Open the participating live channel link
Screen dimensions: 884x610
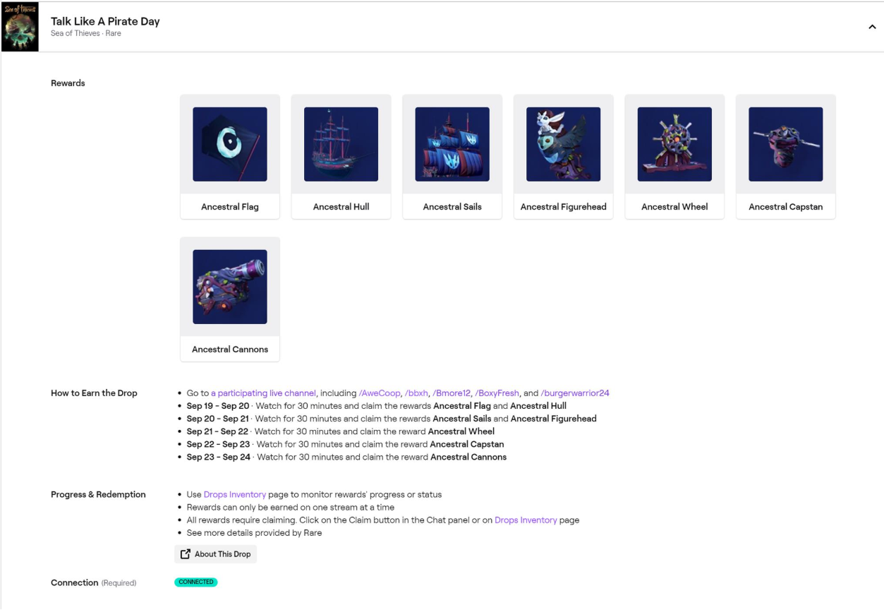point(263,393)
